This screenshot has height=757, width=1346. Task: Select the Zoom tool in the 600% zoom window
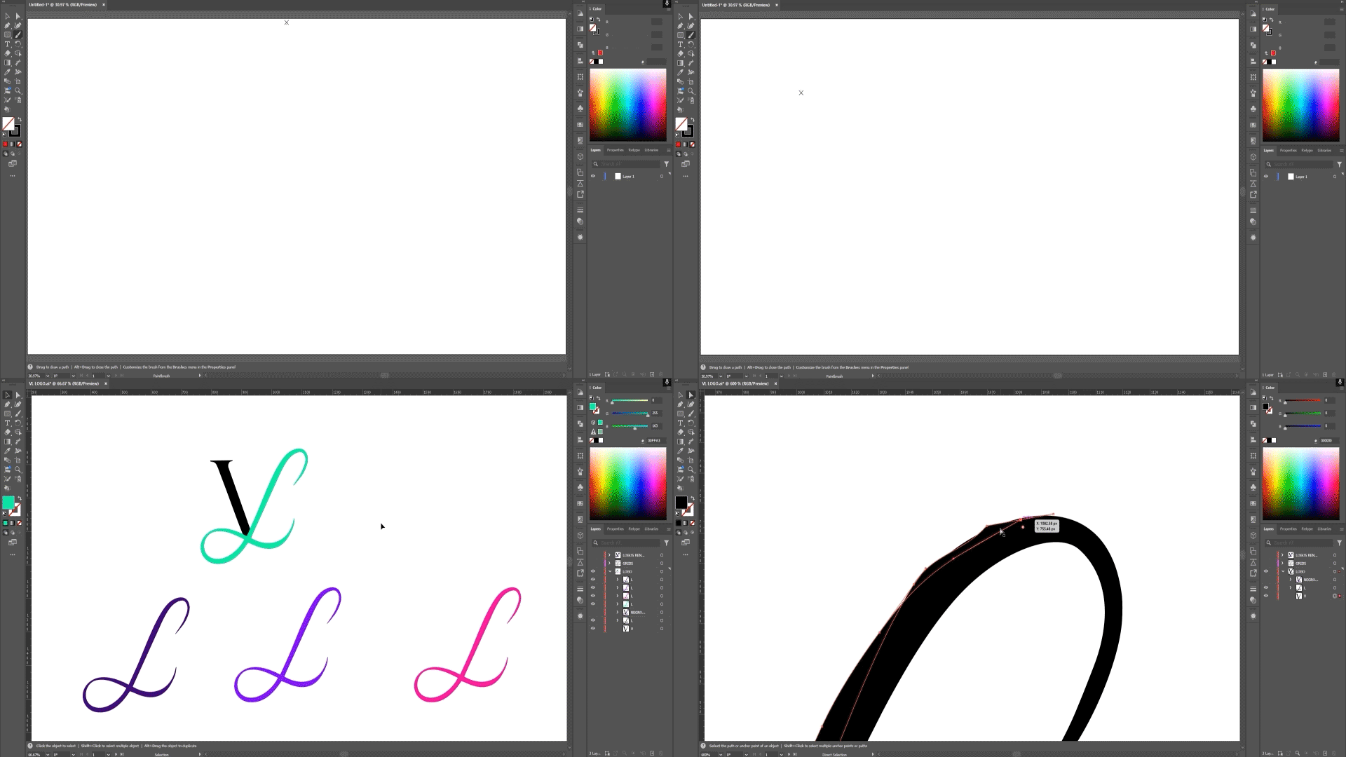point(691,470)
